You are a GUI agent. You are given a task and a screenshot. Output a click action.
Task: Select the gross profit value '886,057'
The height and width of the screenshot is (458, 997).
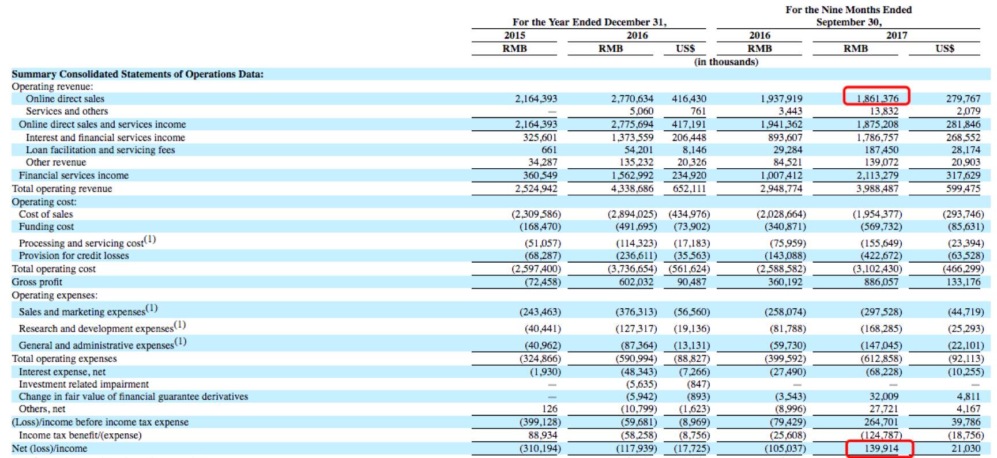coord(881,282)
